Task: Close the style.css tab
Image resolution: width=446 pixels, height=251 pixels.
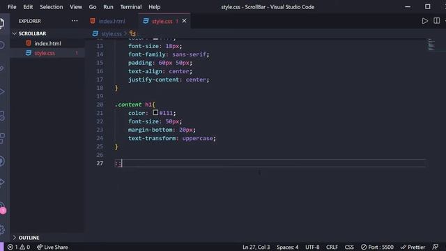Action: tap(184, 21)
